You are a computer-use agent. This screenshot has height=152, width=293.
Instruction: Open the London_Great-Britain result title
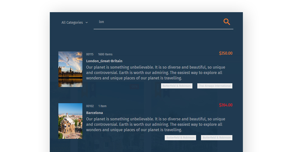click(x=104, y=61)
